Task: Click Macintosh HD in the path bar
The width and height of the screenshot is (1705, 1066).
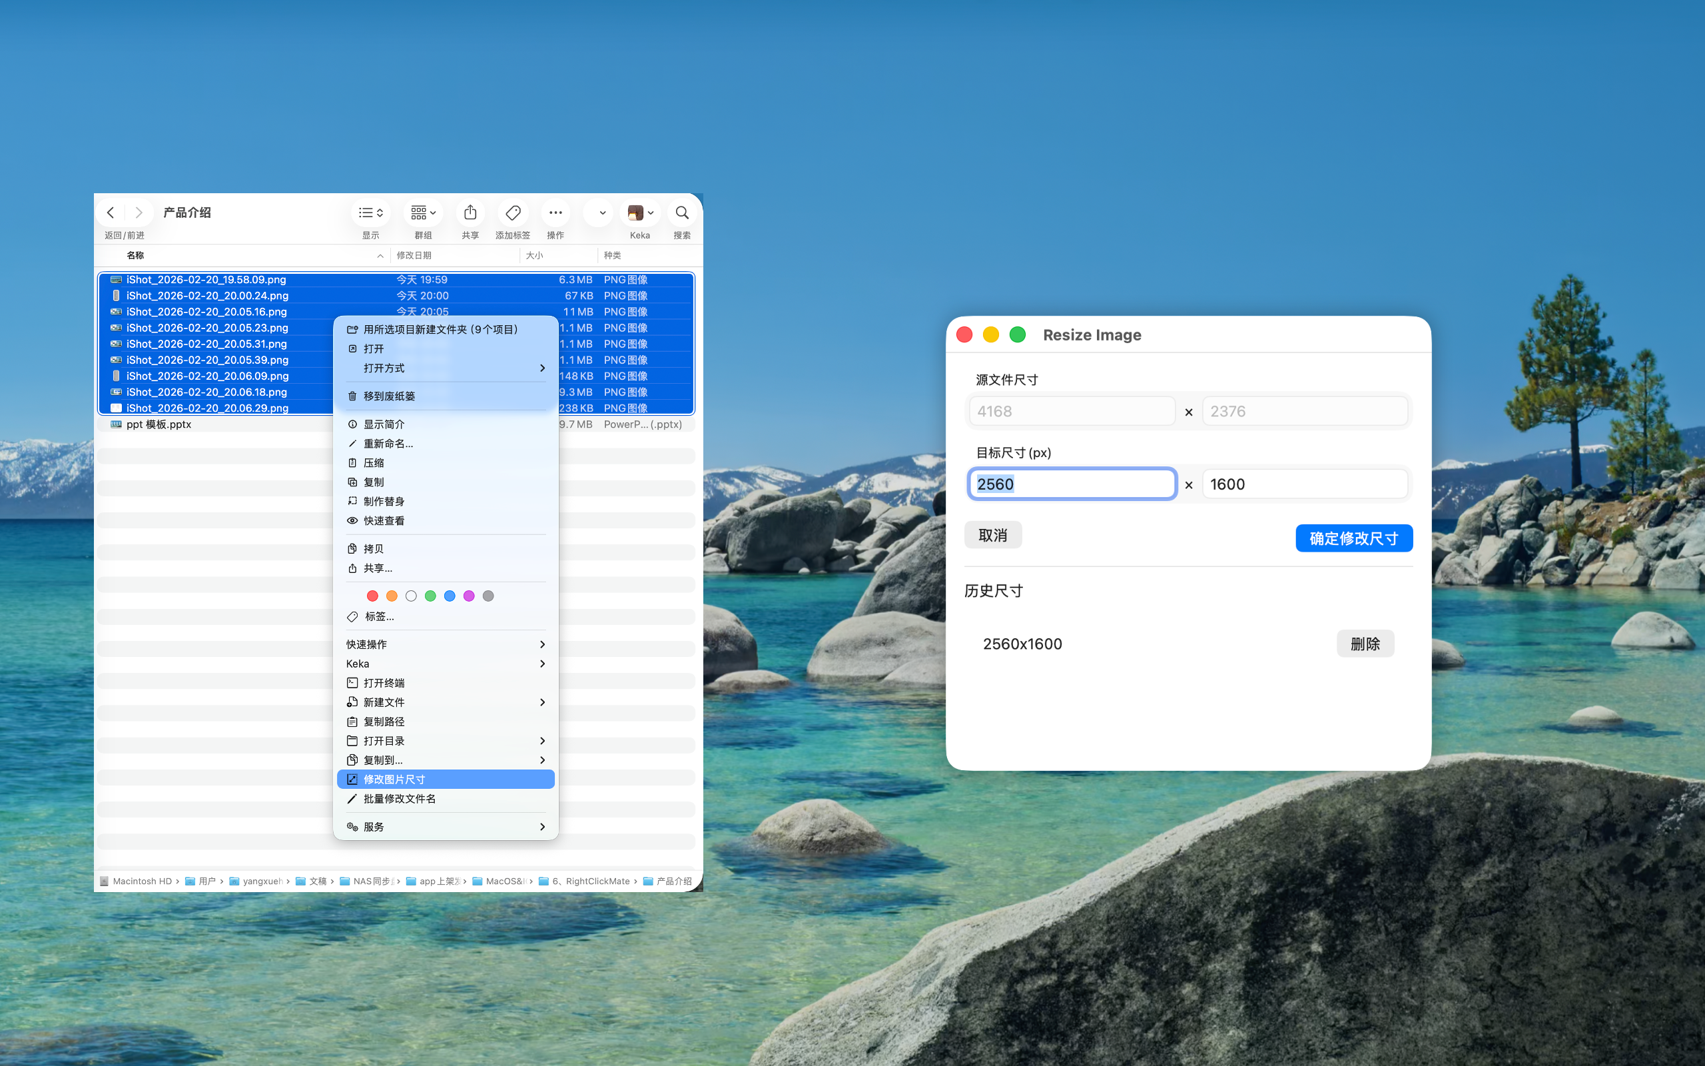Action: tap(143, 881)
